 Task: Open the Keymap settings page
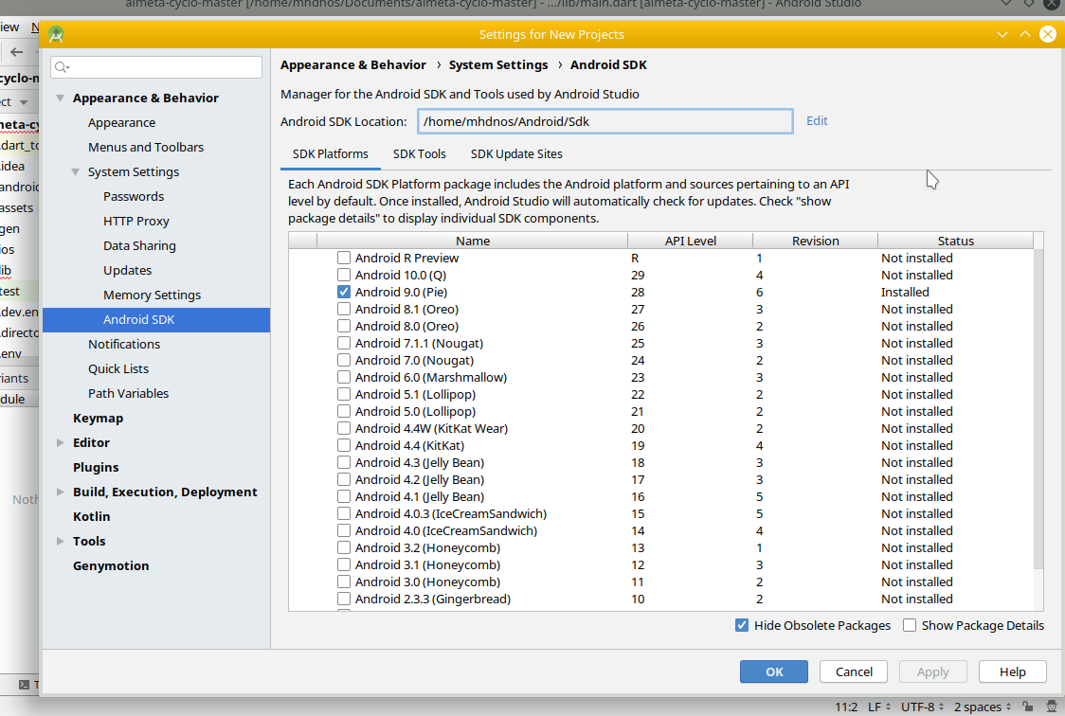98,418
